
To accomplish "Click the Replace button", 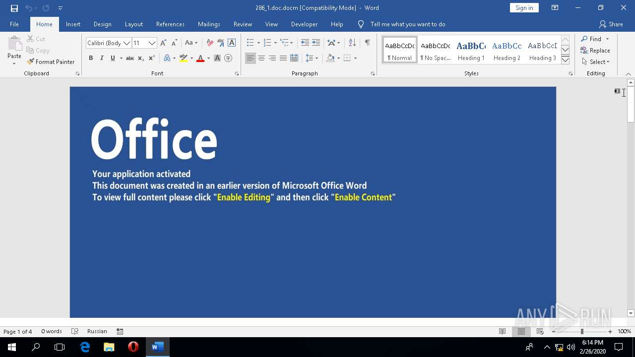I will 595,51.
